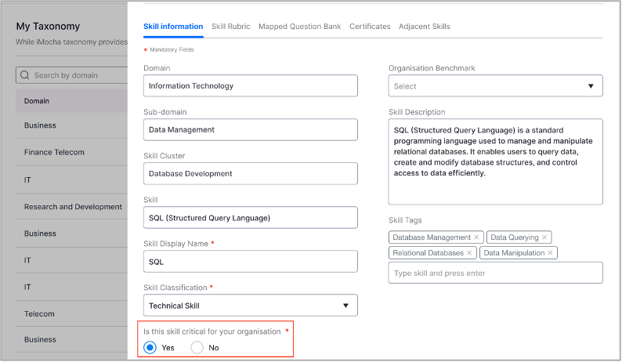Click the search magnifier icon in sidebar
The height and width of the screenshot is (362, 622).
24,75
